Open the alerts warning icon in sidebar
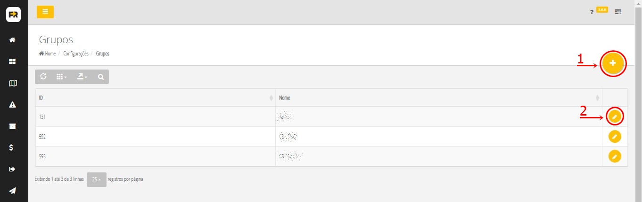 pyautogui.click(x=13, y=105)
